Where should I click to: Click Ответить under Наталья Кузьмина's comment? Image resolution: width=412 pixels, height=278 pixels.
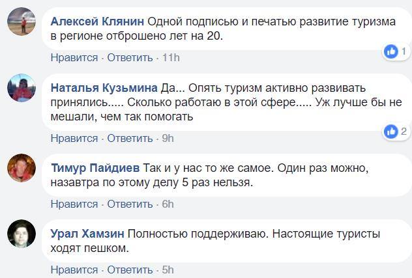coord(129,138)
